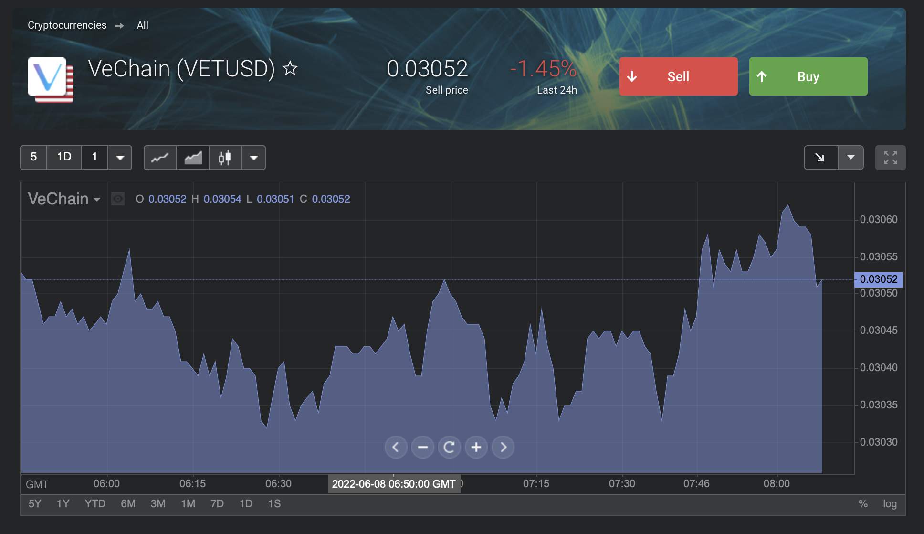
Task: Toggle percent scale mode
Action: [863, 504]
